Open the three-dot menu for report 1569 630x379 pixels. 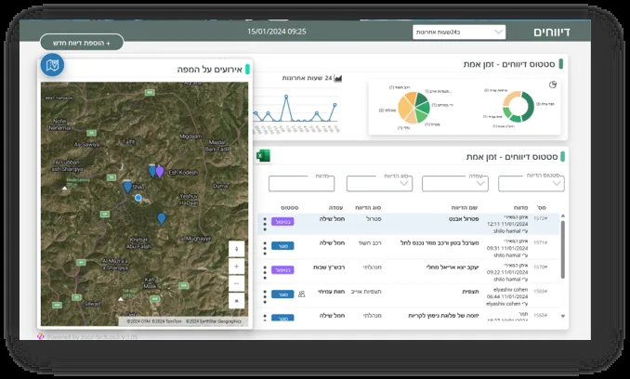point(265,296)
